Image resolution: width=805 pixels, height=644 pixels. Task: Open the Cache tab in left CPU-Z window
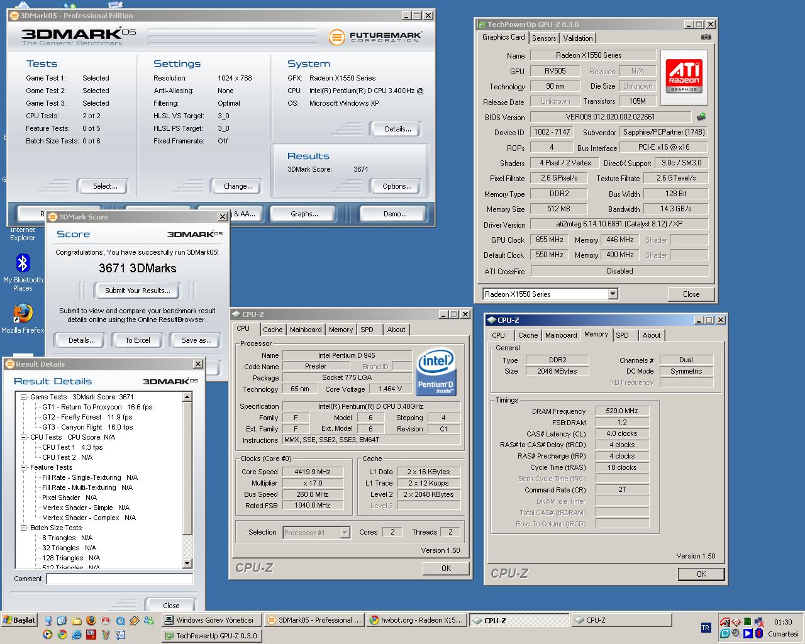click(272, 330)
